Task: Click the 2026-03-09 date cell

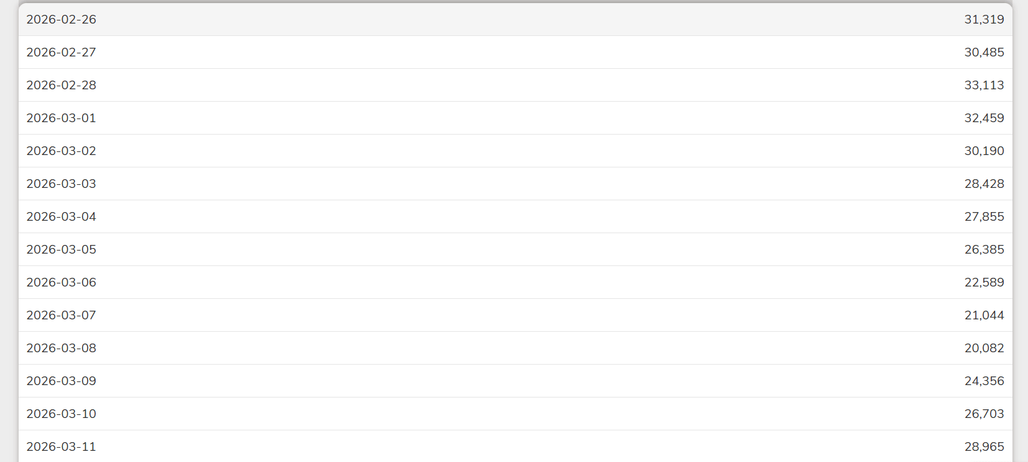Action: (61, 381)
